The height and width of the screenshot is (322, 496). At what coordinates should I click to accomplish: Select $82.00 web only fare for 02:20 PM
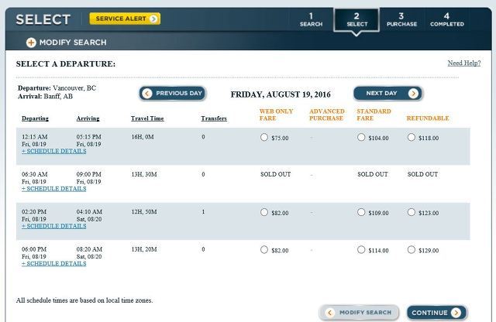click(x=264, y=212)
